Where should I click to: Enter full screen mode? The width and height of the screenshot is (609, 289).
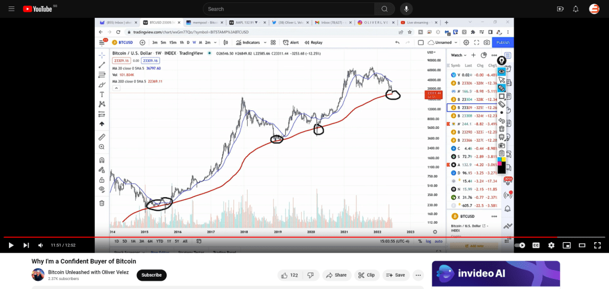[x=598, y=245]
